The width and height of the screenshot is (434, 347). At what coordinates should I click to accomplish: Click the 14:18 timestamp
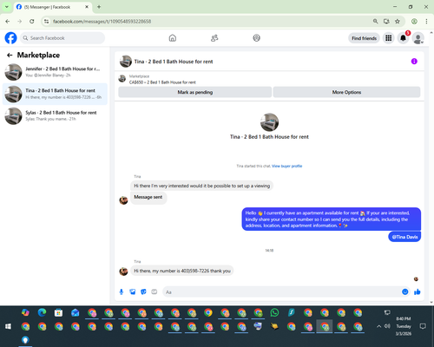pos(269,251)
